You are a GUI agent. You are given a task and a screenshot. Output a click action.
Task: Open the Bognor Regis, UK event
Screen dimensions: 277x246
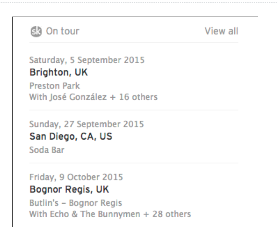[x=69, y=189]
